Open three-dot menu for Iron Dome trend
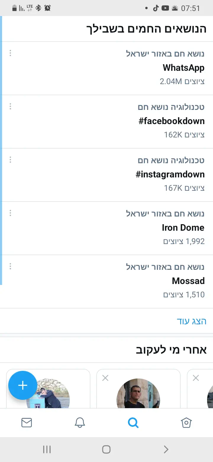Viewport: 213px width, 462px height. coord(10,213)
